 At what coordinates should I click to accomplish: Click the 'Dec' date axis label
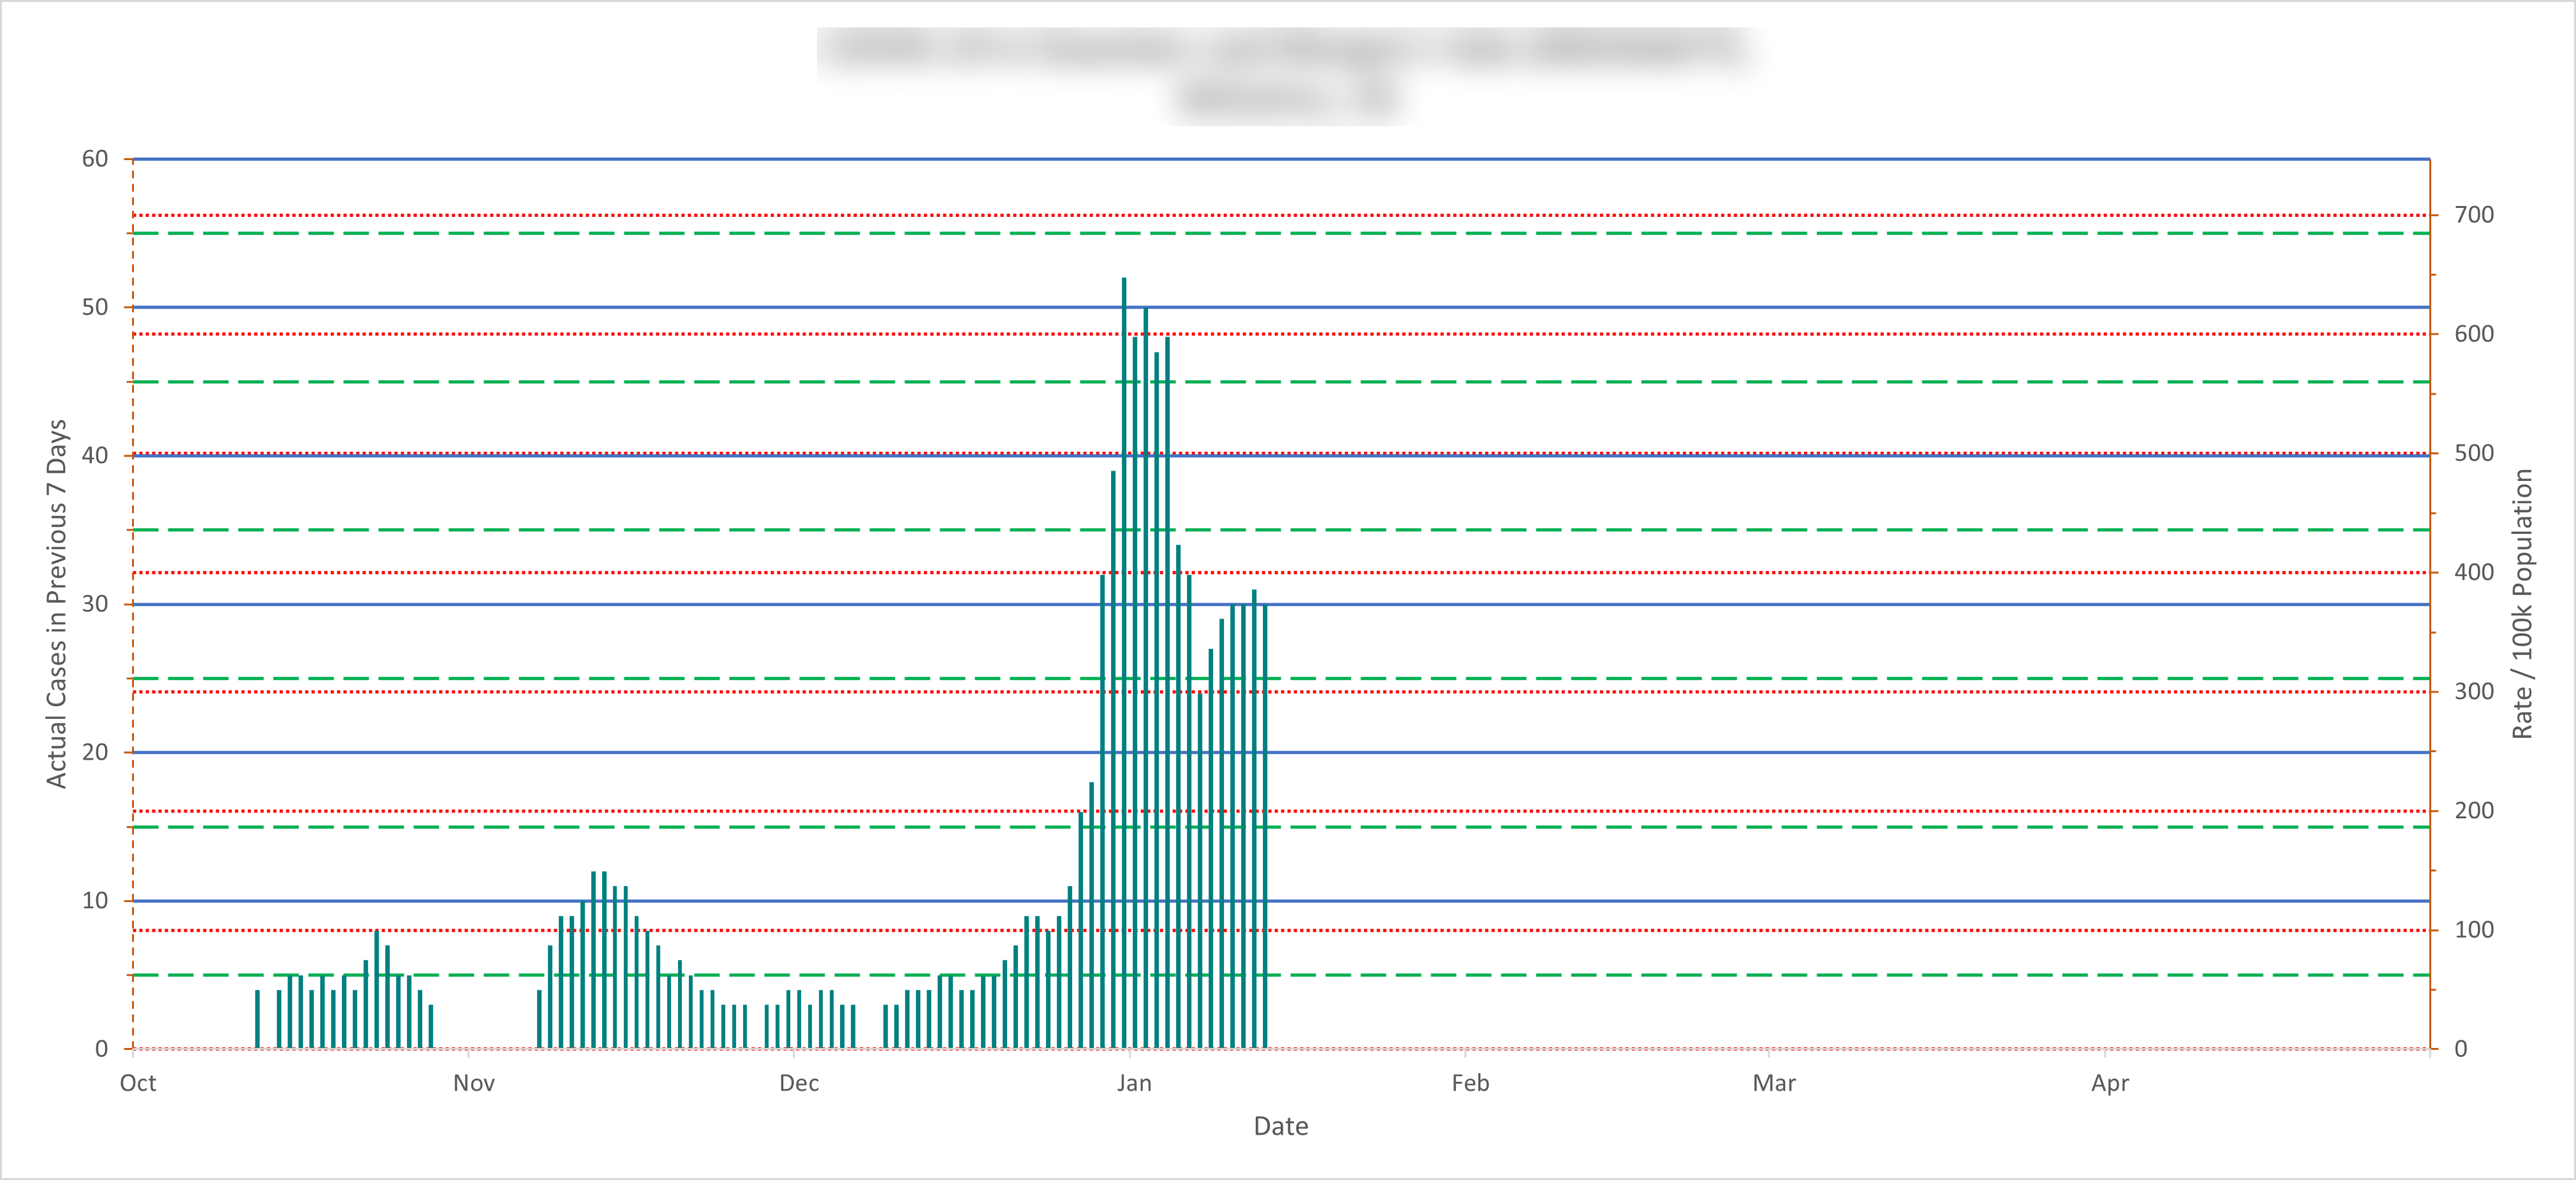click(x=799, y=1083)
